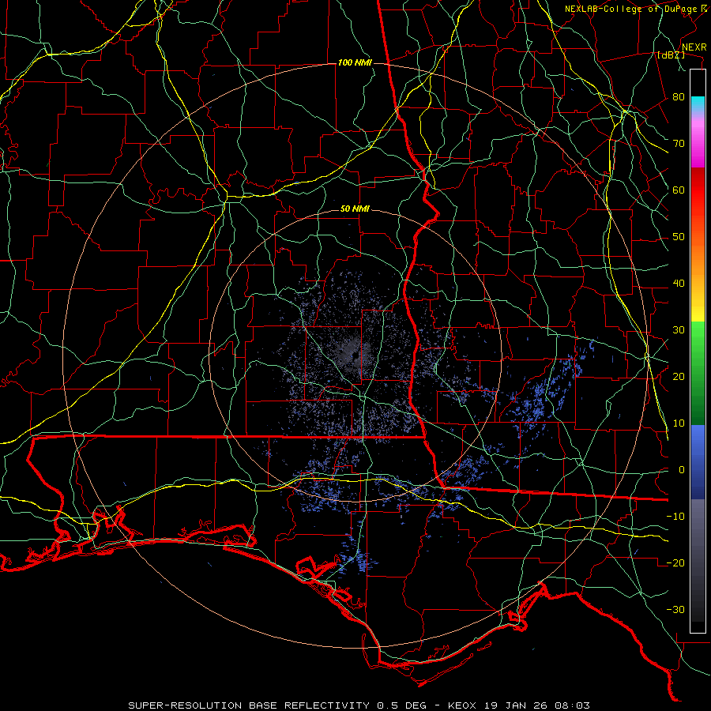711x711 pixels.
Task: Click the 30 dBZ scale value
Action: (x=679, y=330)
